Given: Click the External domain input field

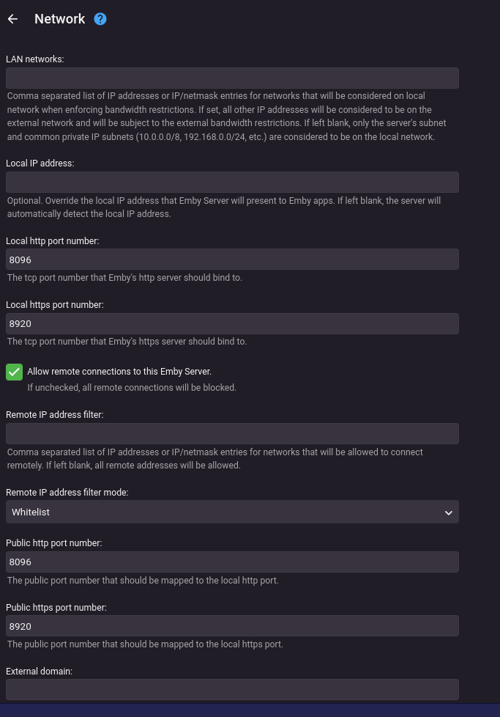Looking at the screenshot, I should coord(232,689).
